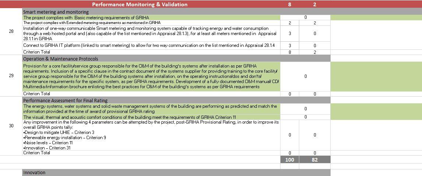Select the core facility/service group O&M provision text
422x176 pixels.
pos(151,76)
